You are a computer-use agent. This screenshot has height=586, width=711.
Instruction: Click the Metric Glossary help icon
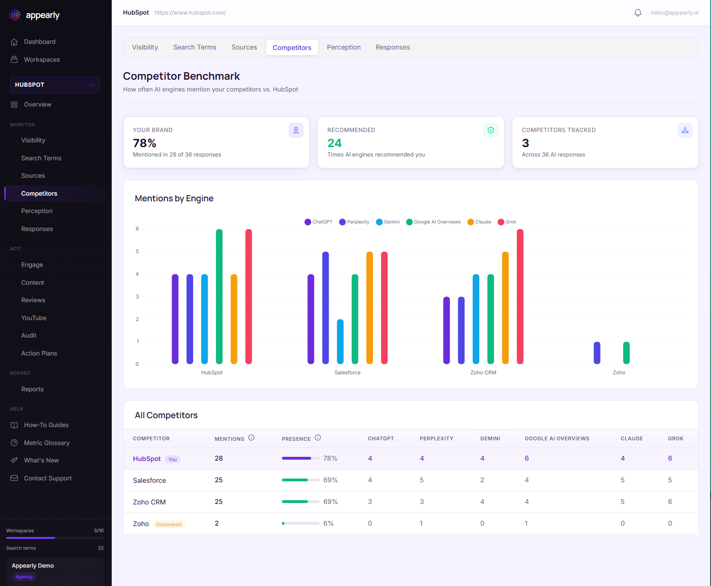[14, 443]
